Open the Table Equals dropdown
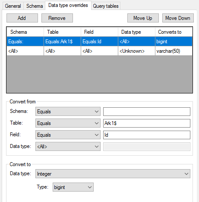This screenshot has width=199, height=202. [x=68, y=123]
